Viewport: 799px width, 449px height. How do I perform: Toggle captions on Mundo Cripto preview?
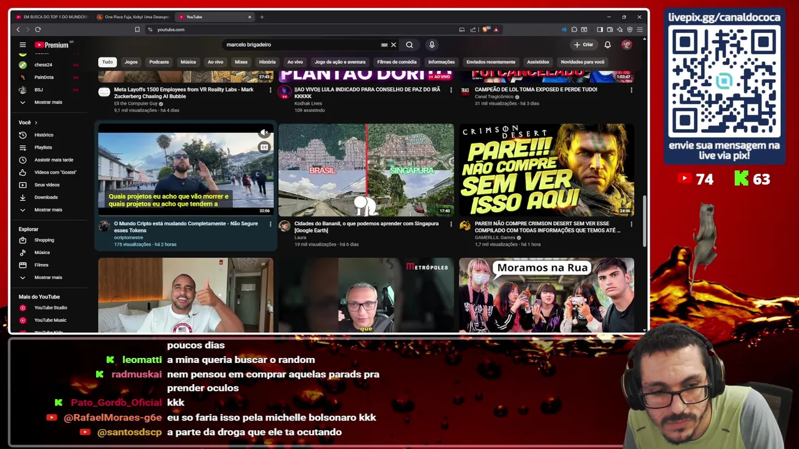[x=264, y=147]
